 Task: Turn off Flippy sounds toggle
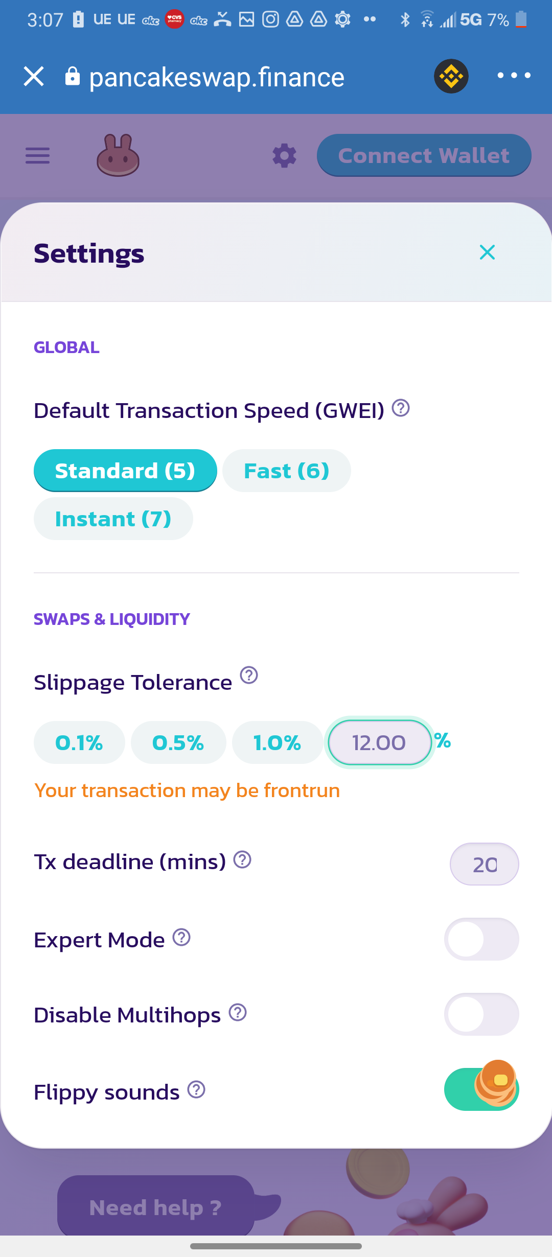(481, 1089)
